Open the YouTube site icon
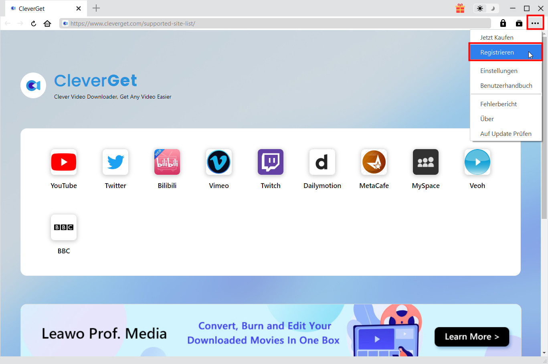The image size is (548, 364). pyautogui.click(x=64, y=162)
